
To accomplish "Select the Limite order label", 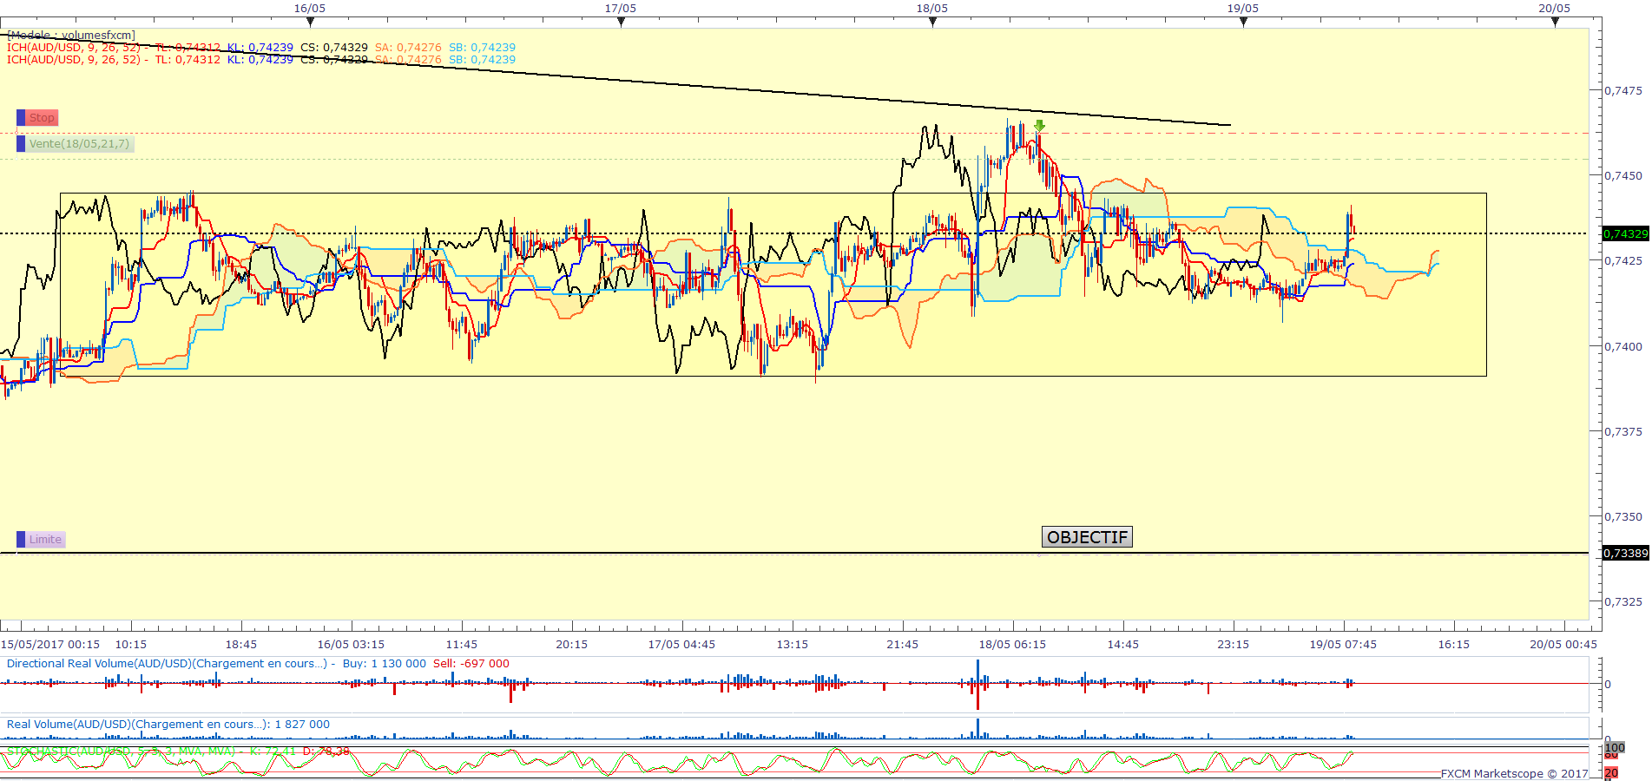I will (41, 540).
